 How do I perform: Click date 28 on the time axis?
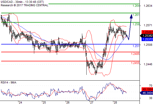coord(115,102)
